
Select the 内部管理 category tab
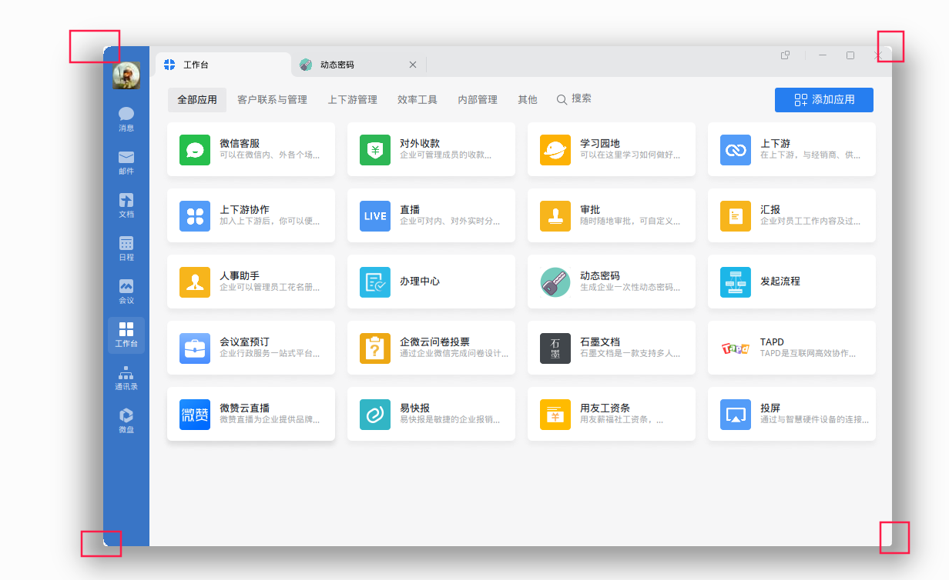coord(478,100)
